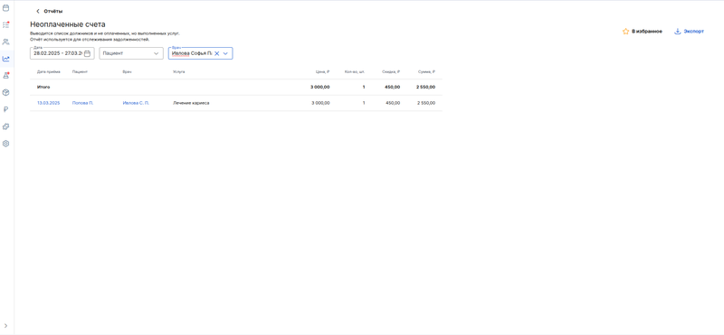Click the Врач column header in the table
Screen dimensions: 724x335
pyautogui.click(x=127, y=72)
